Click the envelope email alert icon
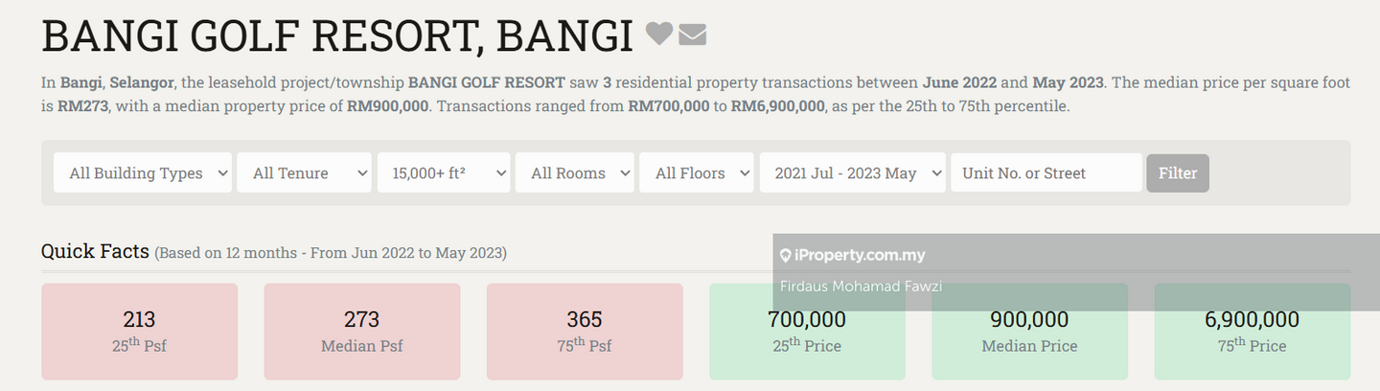 tap(692, 35)
